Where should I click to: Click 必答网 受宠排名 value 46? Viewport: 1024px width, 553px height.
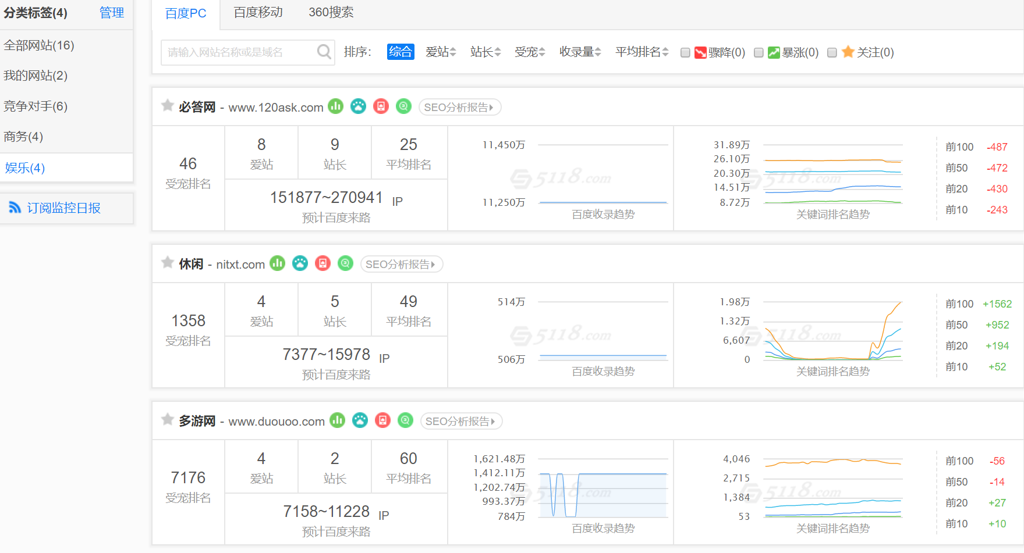point(188,163)
